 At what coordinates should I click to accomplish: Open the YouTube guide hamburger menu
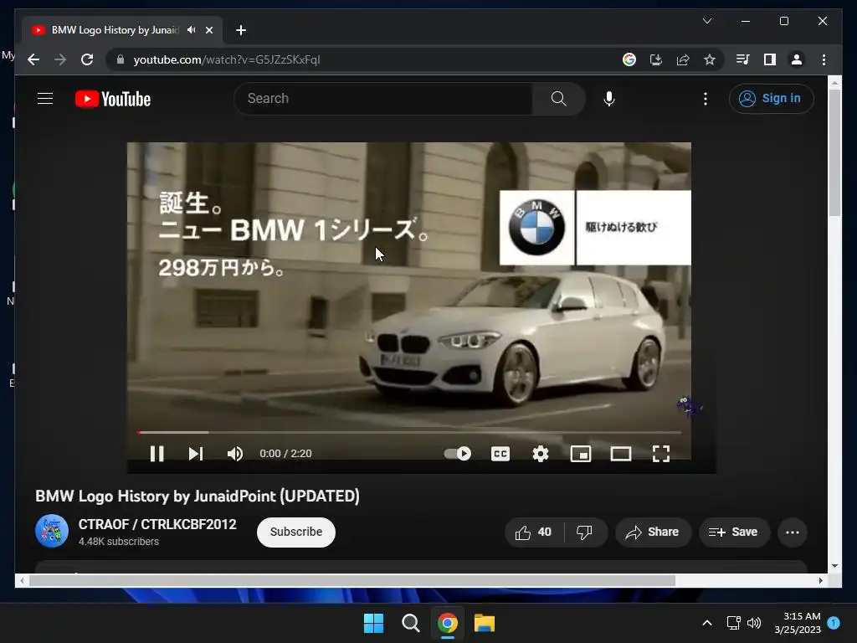[45, 99]
